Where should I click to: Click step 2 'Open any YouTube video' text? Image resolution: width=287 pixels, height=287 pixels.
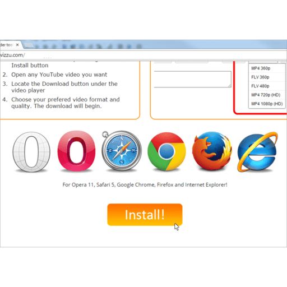[59, 75]
